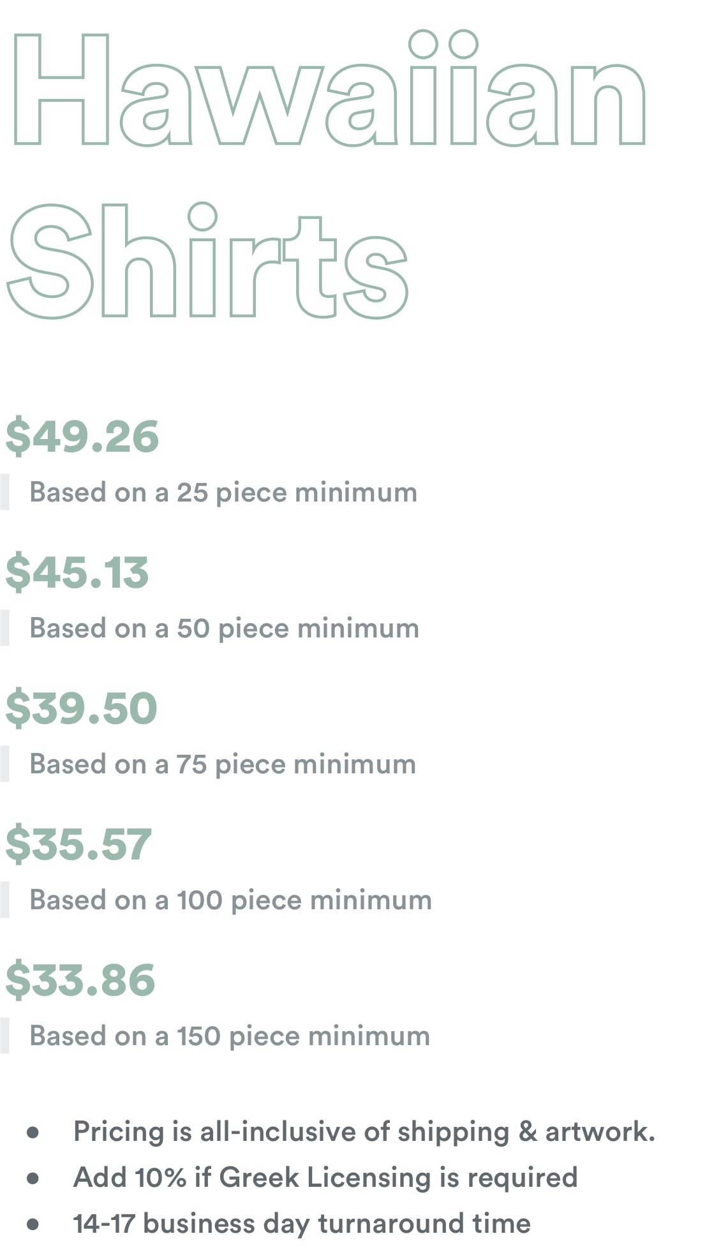
Task: Select the $49.26 price
Action: [x=82, y=437]
